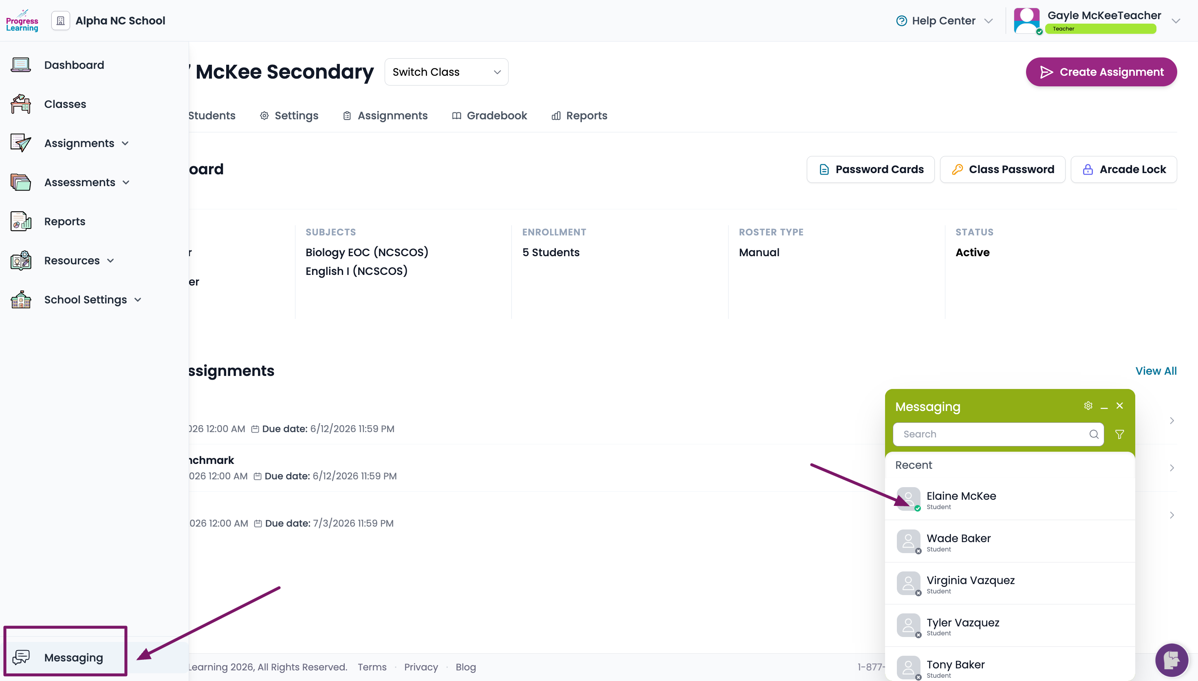Close the Messaging panel
This screenshot has height=681, width=1198.
pyautogui.click(x=1119, y=406)
